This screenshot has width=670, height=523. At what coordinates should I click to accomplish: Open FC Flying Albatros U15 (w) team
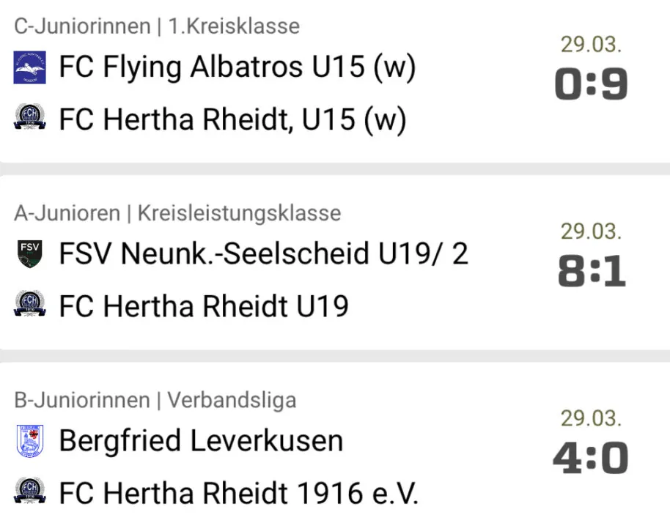[x=238, y=67]
